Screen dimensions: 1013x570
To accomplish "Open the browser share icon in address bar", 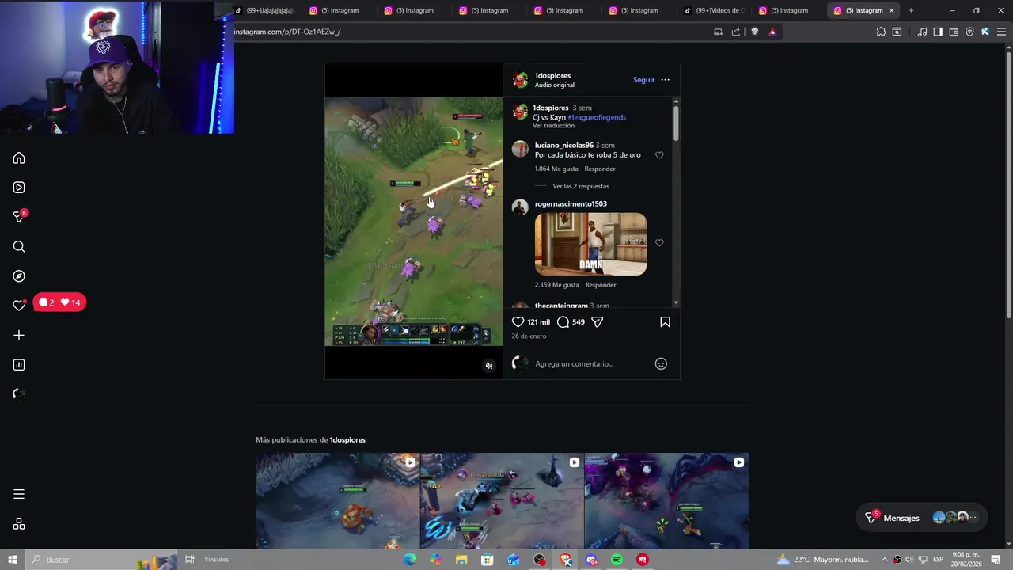I will (x=736, y=32).
